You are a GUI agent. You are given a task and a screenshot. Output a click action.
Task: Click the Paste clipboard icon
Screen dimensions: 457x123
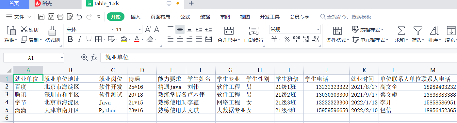(x=11, y=30)
